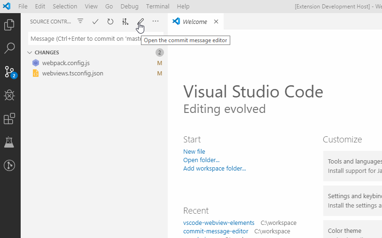This screenshot has height=238, width=382.
Task: Open the Explorer view in activity bar
Action: point(9,25)
